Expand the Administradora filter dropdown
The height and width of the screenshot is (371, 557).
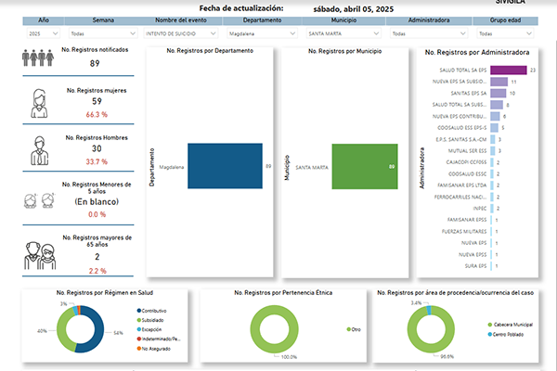[429, 33]
